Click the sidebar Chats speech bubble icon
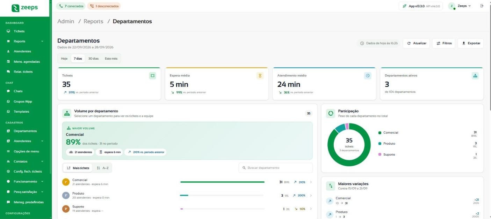Screen dimensions: 491x219 click(8, 91)
